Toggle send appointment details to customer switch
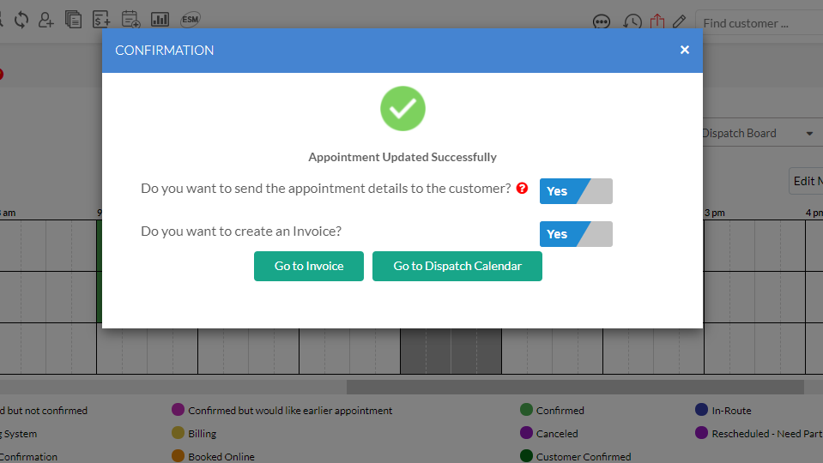 (x=576, y=191)
